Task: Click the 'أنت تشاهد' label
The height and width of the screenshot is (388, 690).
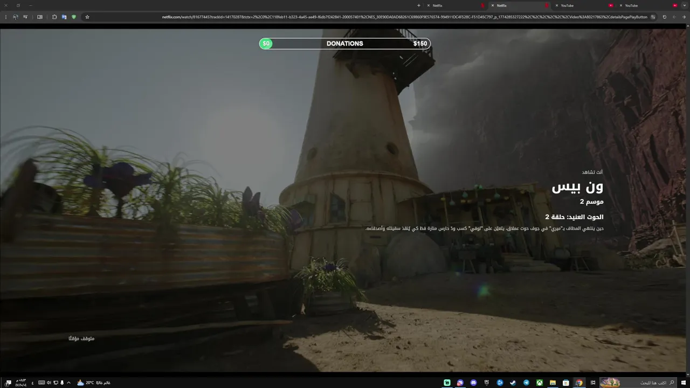Action: point(592,172)
